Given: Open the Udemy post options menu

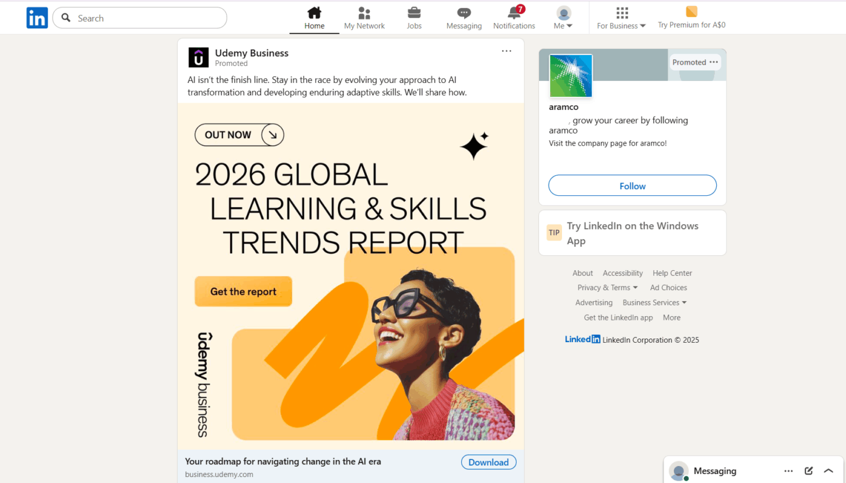Looking at the screenshot, I should click(x=506, y=51).
